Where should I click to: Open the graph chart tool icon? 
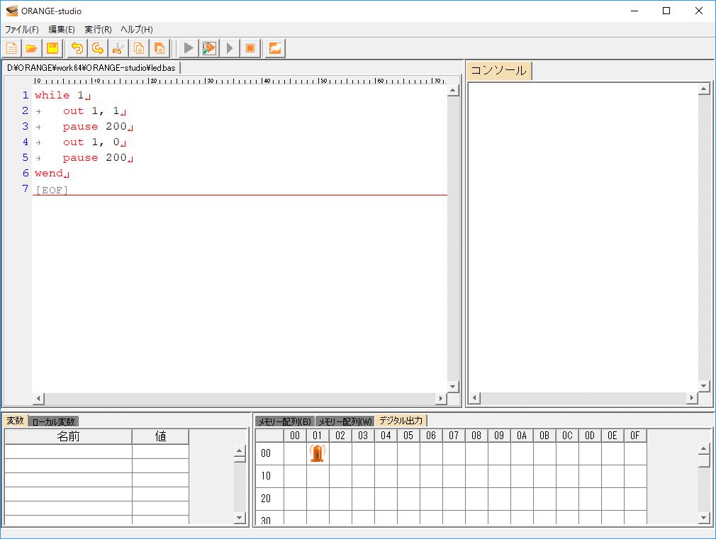[x=275, y=48]
